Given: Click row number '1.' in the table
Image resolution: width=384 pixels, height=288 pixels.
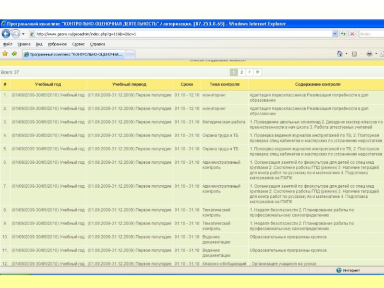Looking at the screenshot, I should pos(5,95).
